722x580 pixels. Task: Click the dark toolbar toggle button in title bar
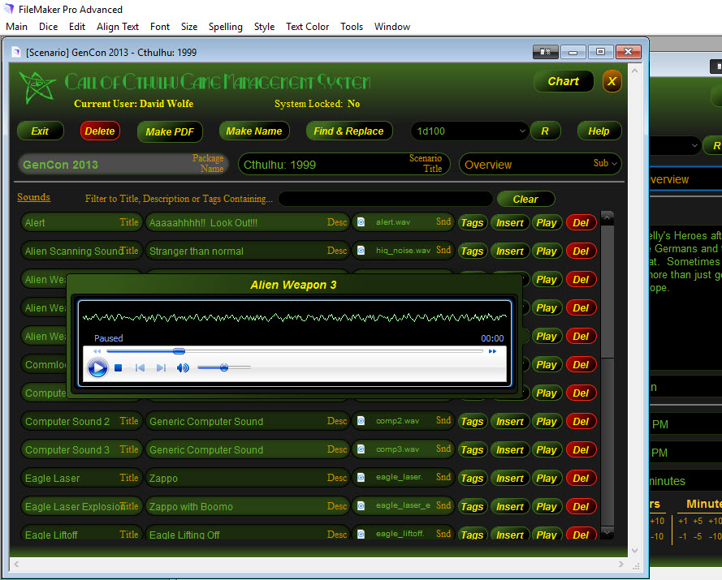click(545, 52)
